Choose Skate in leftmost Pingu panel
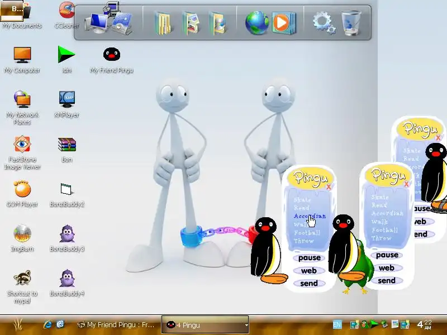This screenshot has width=447, height=335. (x=302, y=200)
